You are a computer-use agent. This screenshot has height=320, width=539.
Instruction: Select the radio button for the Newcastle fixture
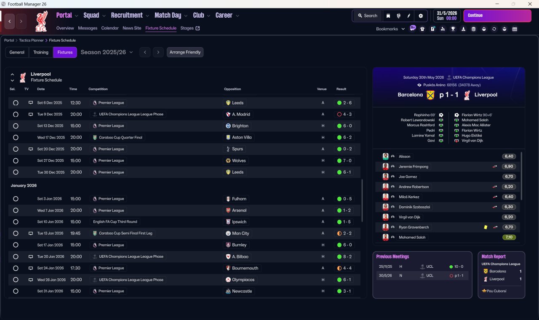[16, 291]
